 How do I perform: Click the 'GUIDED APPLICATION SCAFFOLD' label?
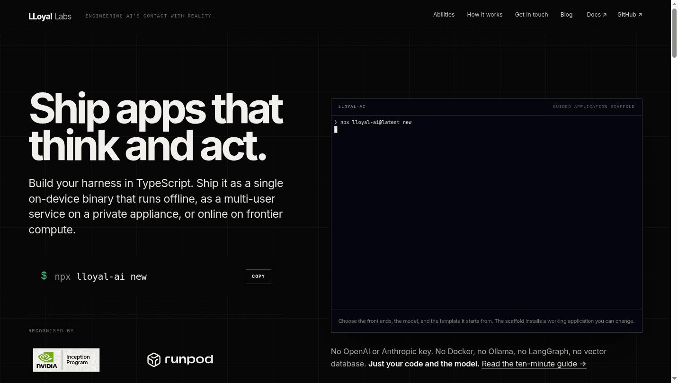pos(594,107)
